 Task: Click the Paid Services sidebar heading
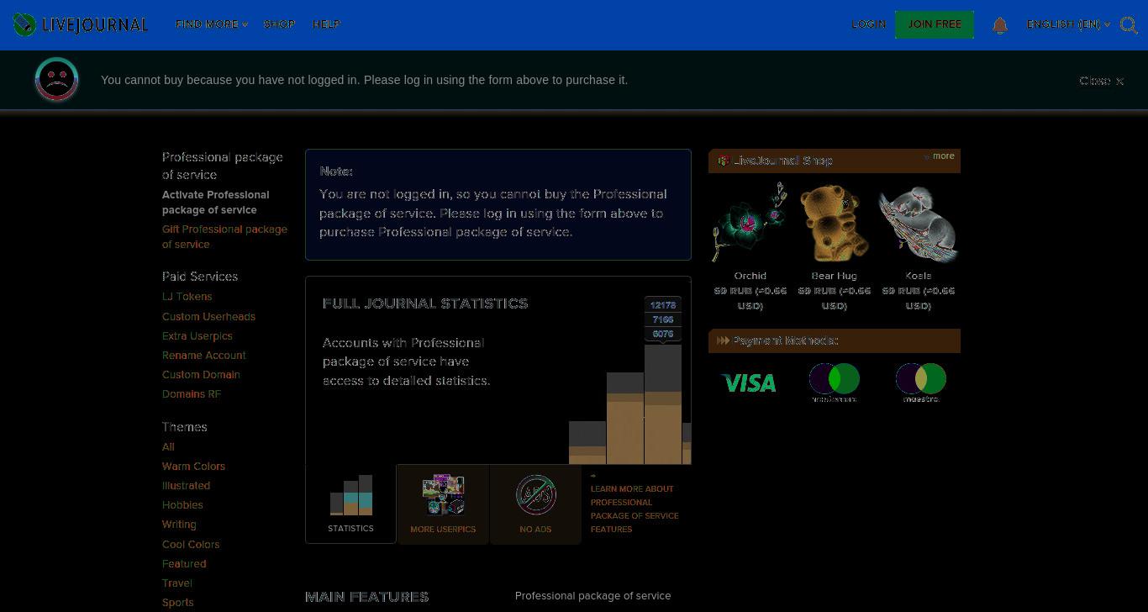click(x=200, y=277)
